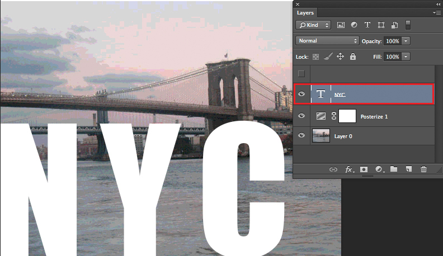This screenshot has width=443, height=256.
Task: Filter for shape layers icon
Action: coord(381,25)
